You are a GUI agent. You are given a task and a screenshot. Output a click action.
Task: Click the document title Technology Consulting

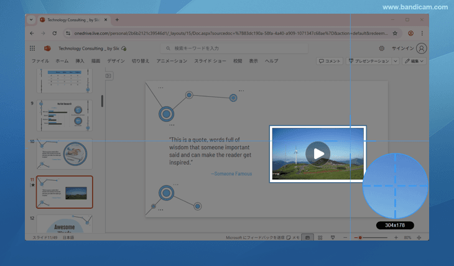[89, 48]
